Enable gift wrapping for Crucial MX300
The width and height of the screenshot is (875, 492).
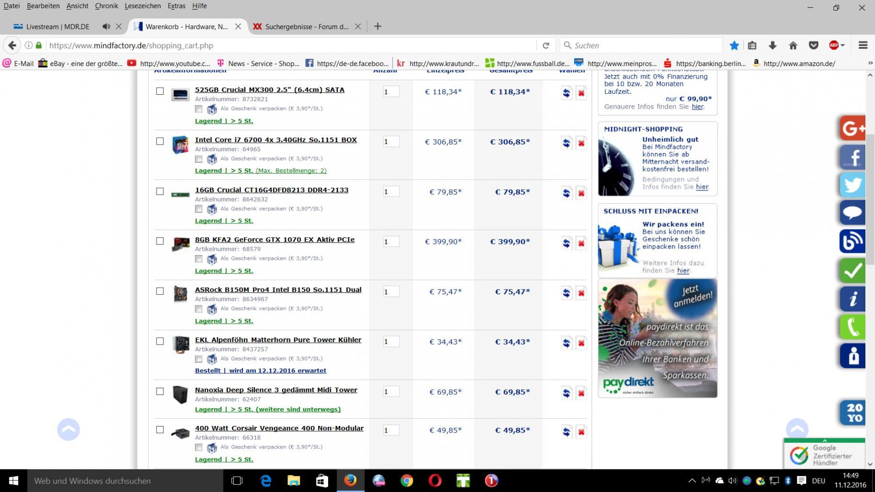click(199, 109)
